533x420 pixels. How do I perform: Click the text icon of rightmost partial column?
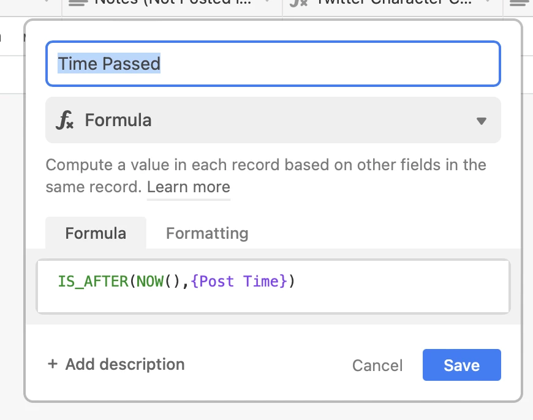click(518, 2)
